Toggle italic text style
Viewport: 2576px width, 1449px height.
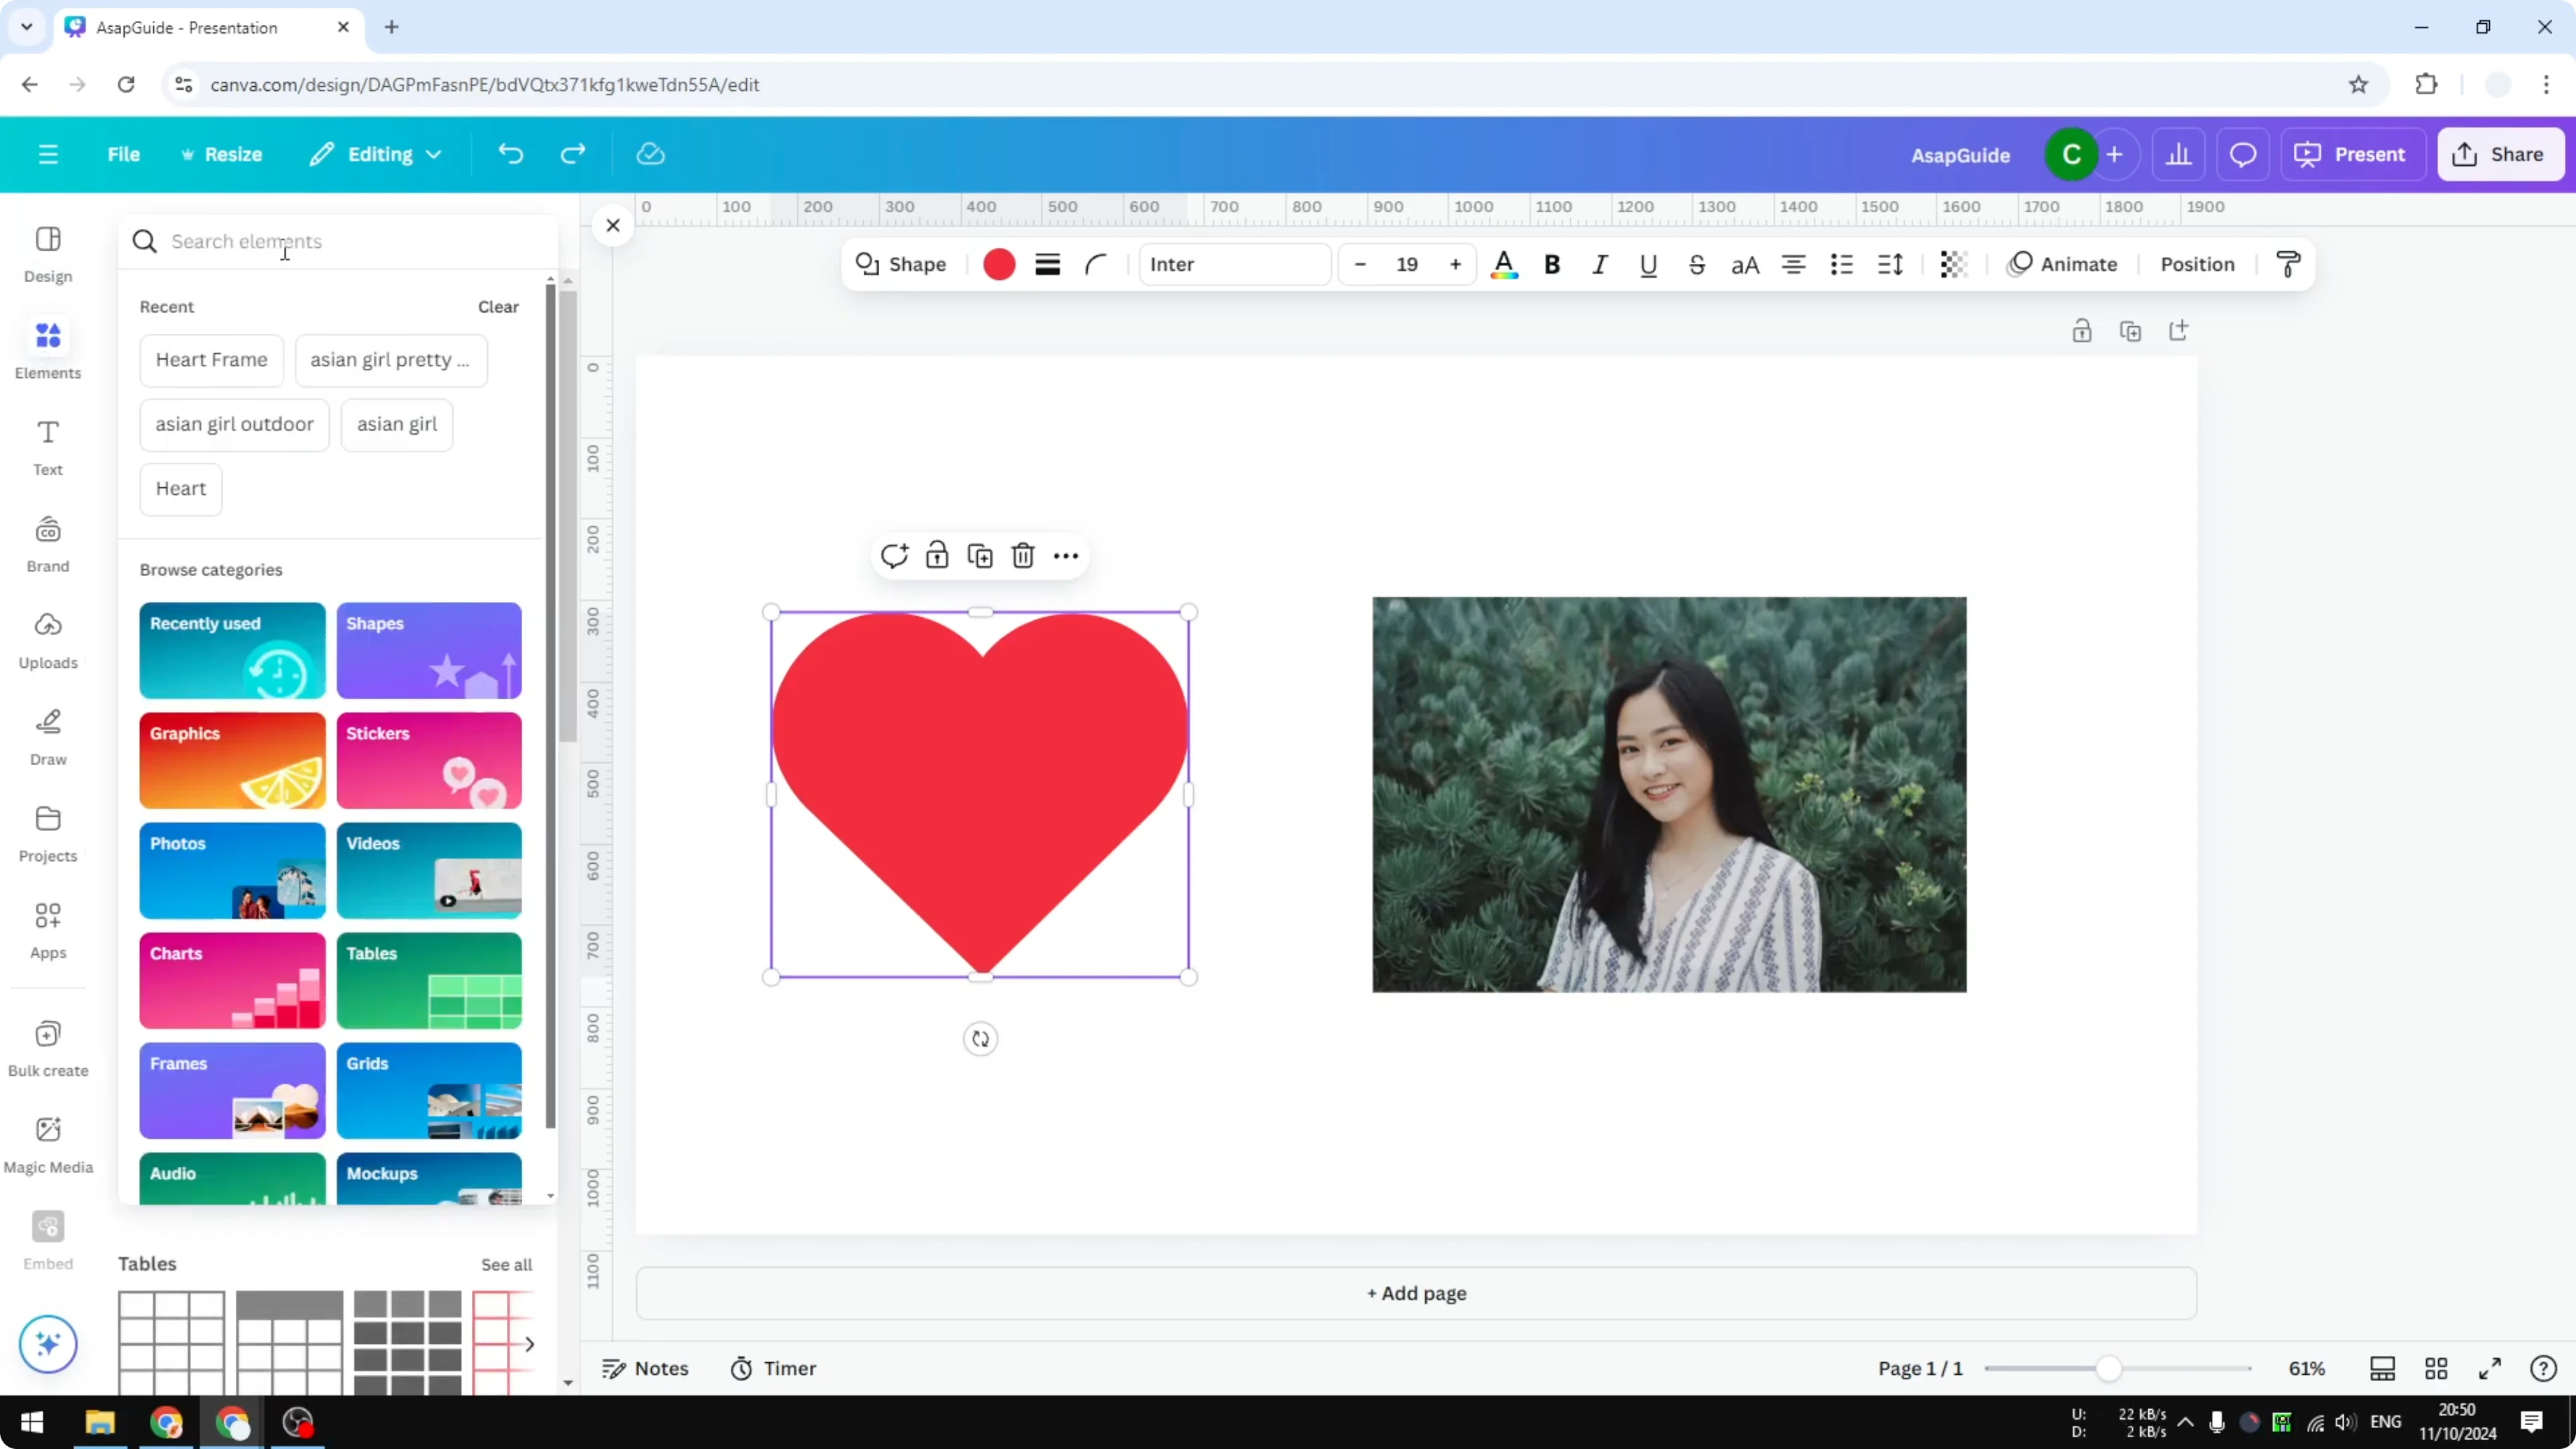(x=1598, y=264)
